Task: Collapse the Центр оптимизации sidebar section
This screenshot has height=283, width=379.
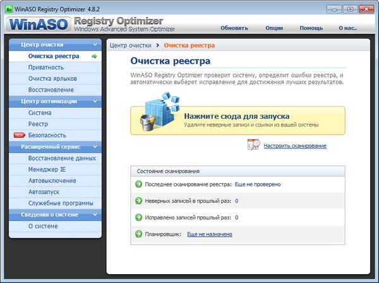Action: point(95,101)
